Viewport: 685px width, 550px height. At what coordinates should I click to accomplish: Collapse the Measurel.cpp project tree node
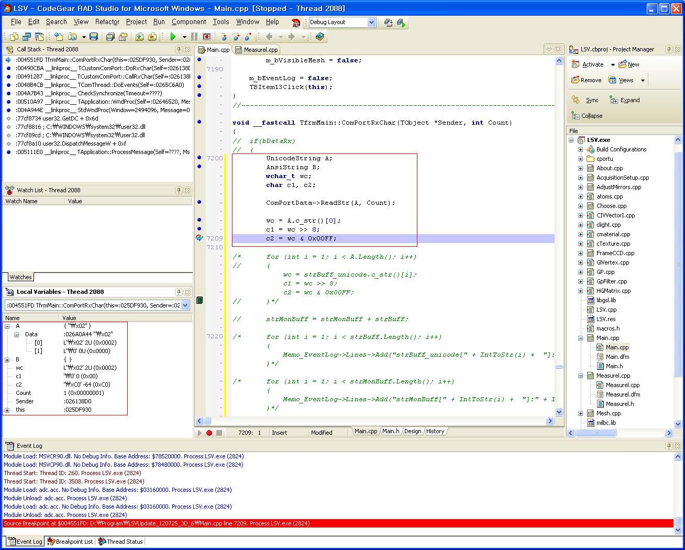point(580,376)
